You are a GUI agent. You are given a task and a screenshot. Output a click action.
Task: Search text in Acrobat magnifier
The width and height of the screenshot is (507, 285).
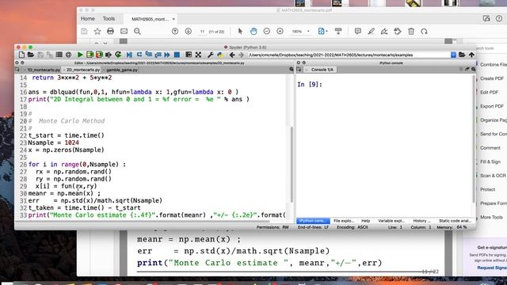(137, 32)
